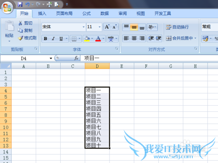Switch to the 公式 tab

pos(86,13)
